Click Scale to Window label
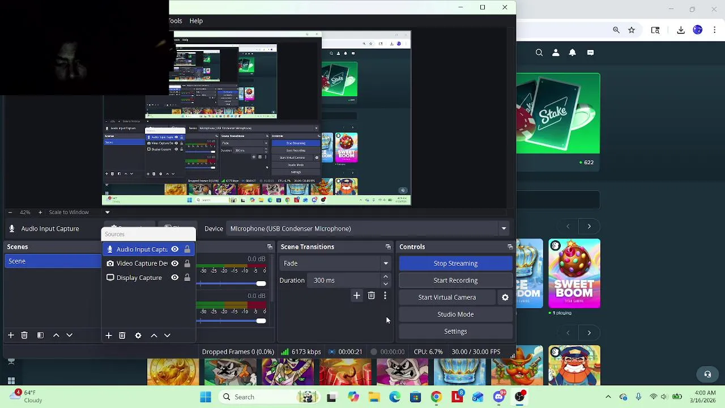 click(69, 212)
